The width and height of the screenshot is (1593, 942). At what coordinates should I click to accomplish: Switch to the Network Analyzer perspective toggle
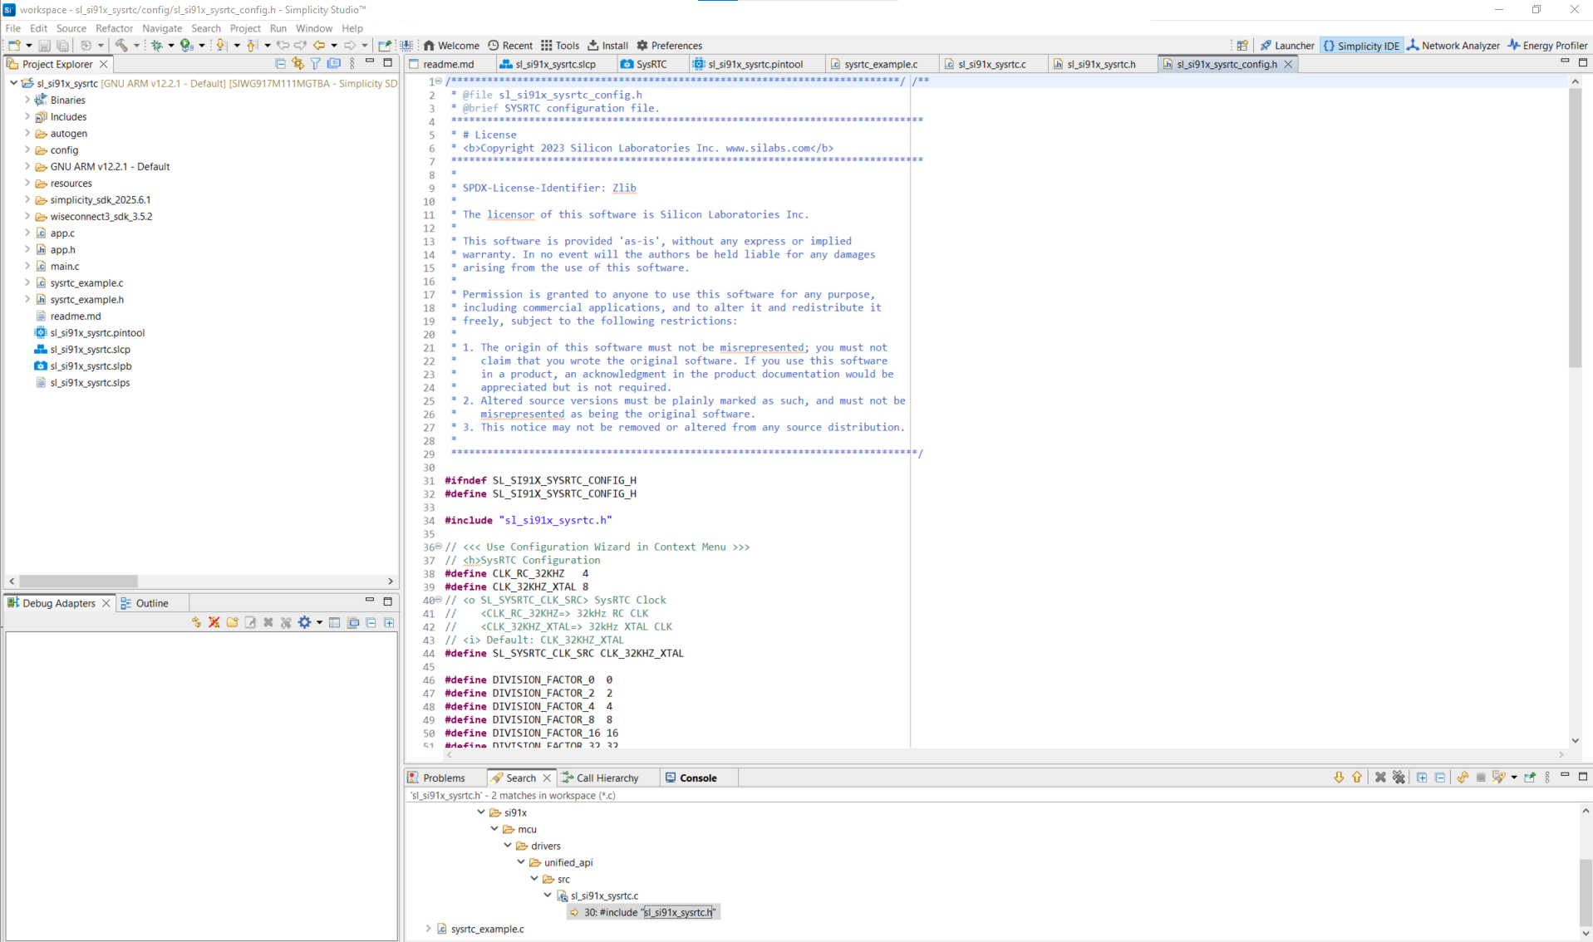pos(1453,45)
